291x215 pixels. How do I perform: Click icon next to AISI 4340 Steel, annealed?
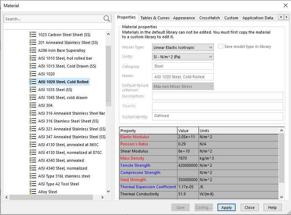pyautogui.click(x=33, y=160)
